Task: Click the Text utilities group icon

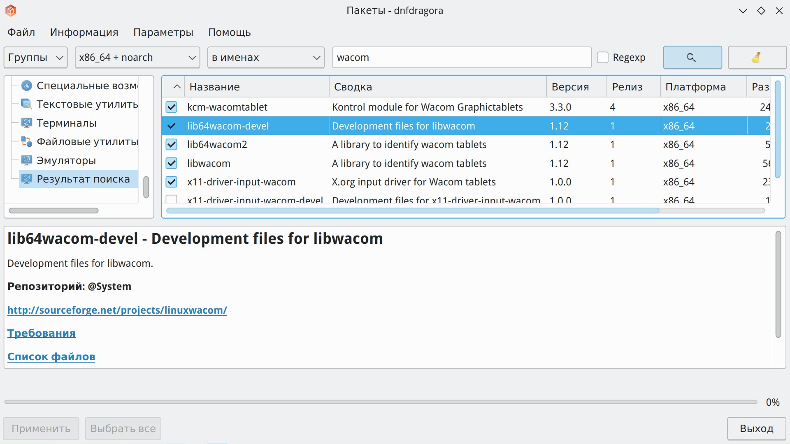Action: 27,104
